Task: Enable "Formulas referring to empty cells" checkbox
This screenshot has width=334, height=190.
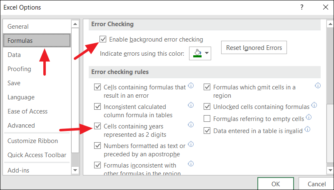Action: click(207, 119)
